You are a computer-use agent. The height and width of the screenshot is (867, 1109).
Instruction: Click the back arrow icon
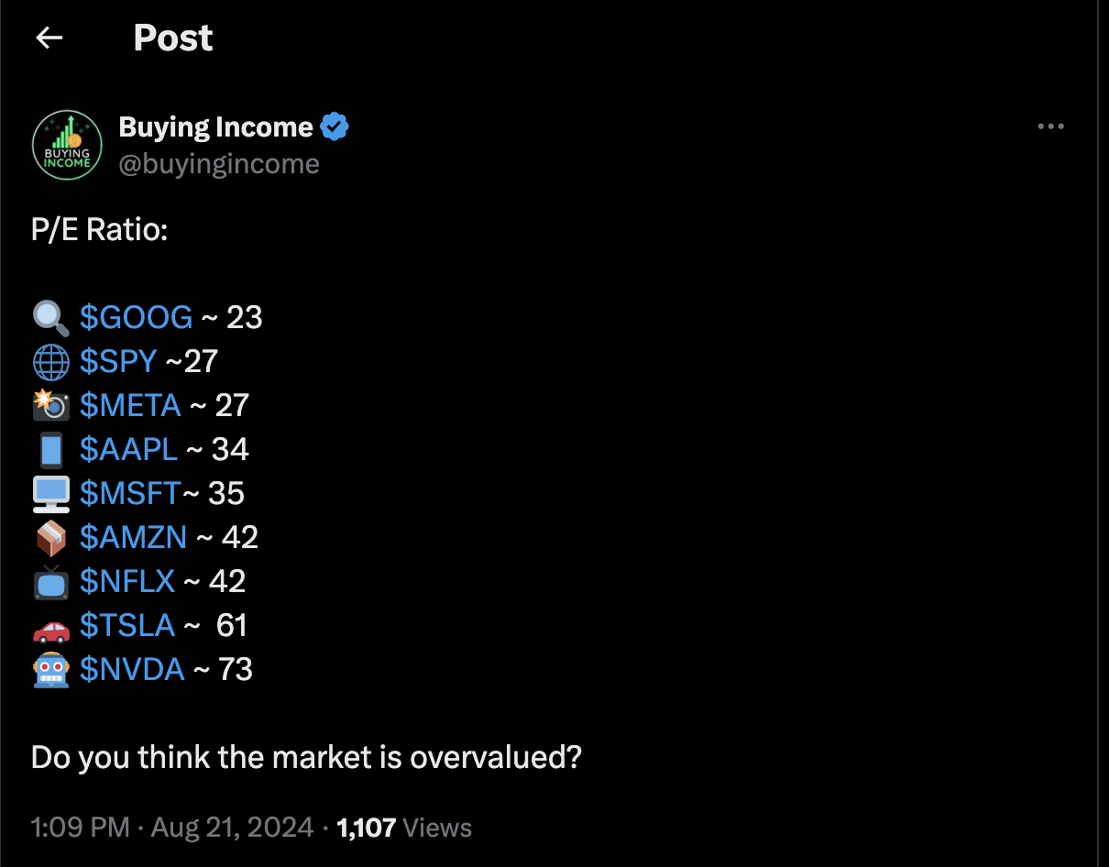[49, 38]
